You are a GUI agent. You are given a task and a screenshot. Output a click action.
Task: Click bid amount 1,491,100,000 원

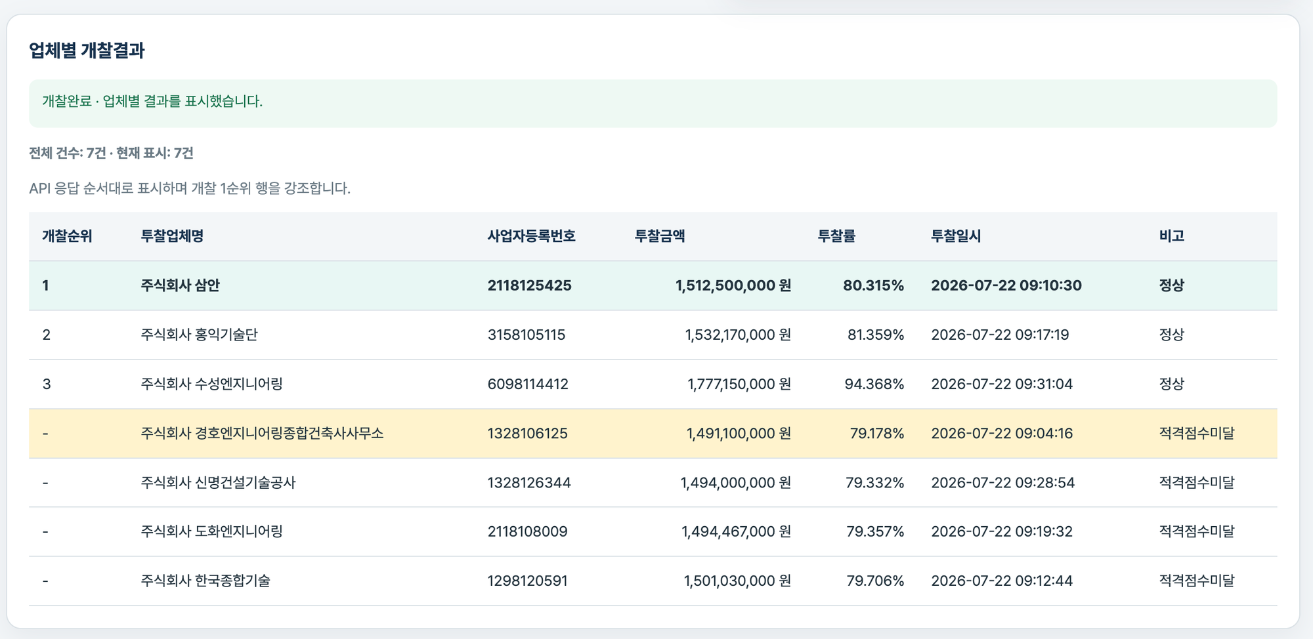point(739,433)
